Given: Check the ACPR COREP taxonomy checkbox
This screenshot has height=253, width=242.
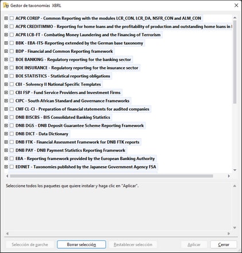Looking at the screenshot, I should (x=11, y=18).
